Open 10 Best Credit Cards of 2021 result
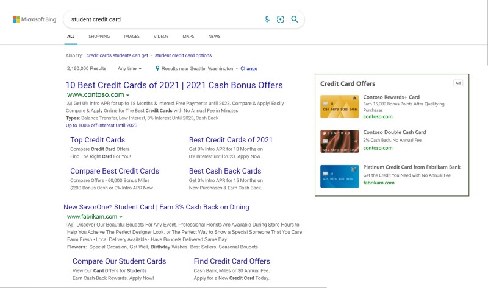 174,85
